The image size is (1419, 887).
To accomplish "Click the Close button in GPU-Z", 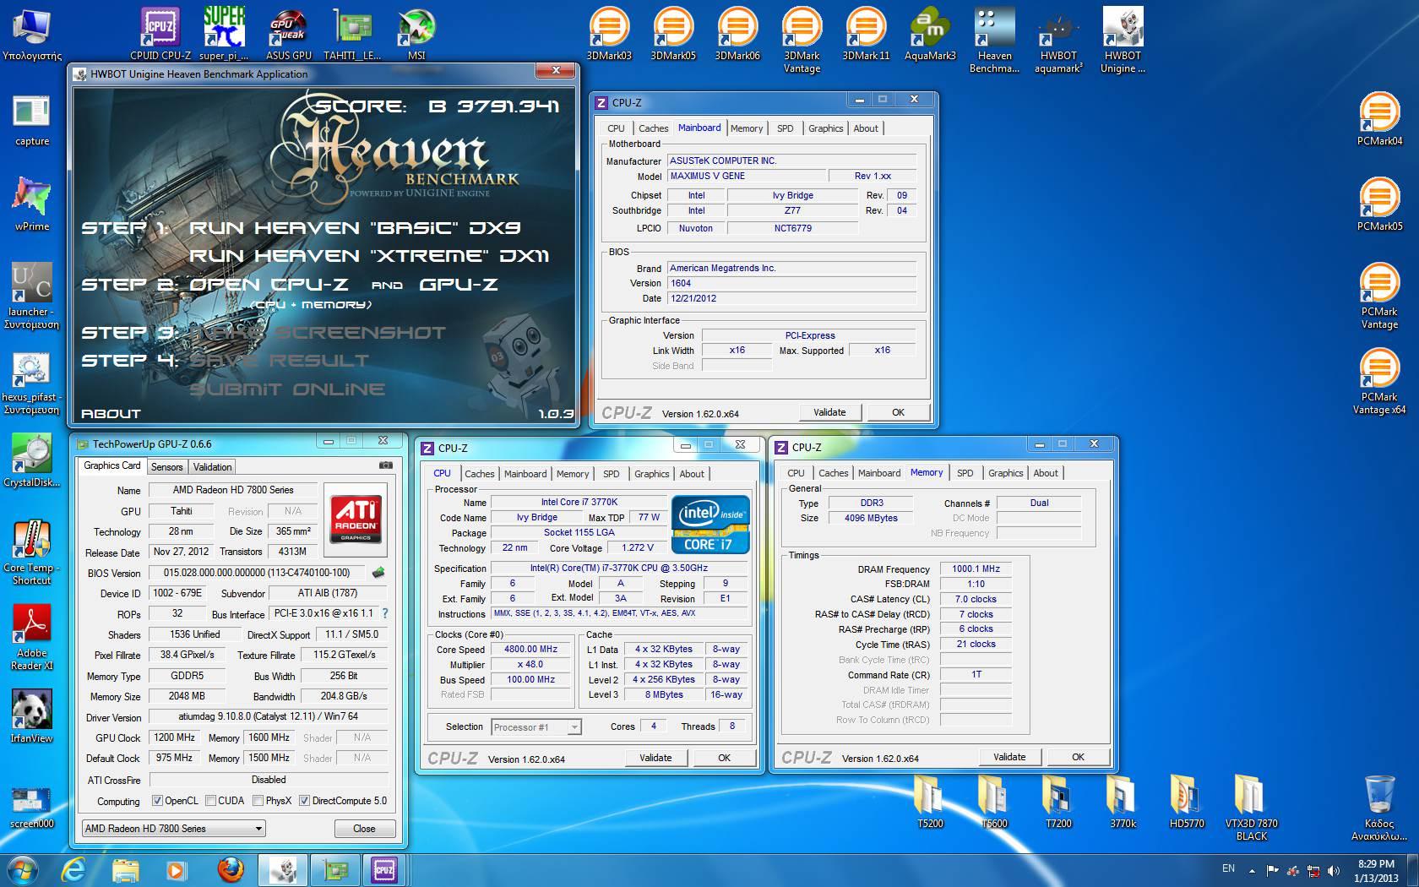I will click(364, 829).
